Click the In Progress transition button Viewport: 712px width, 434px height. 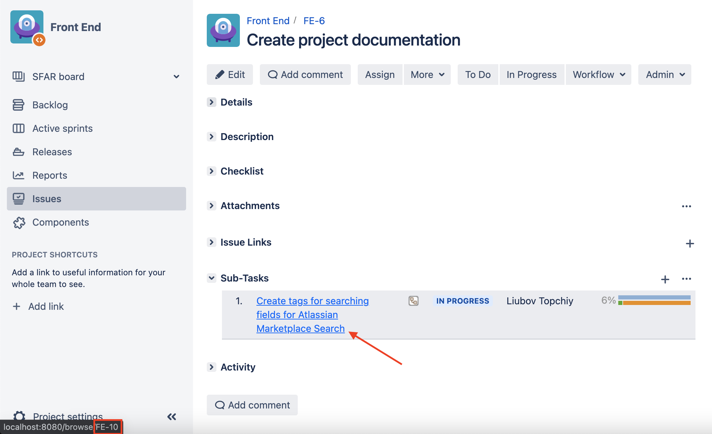click(531, 75)
